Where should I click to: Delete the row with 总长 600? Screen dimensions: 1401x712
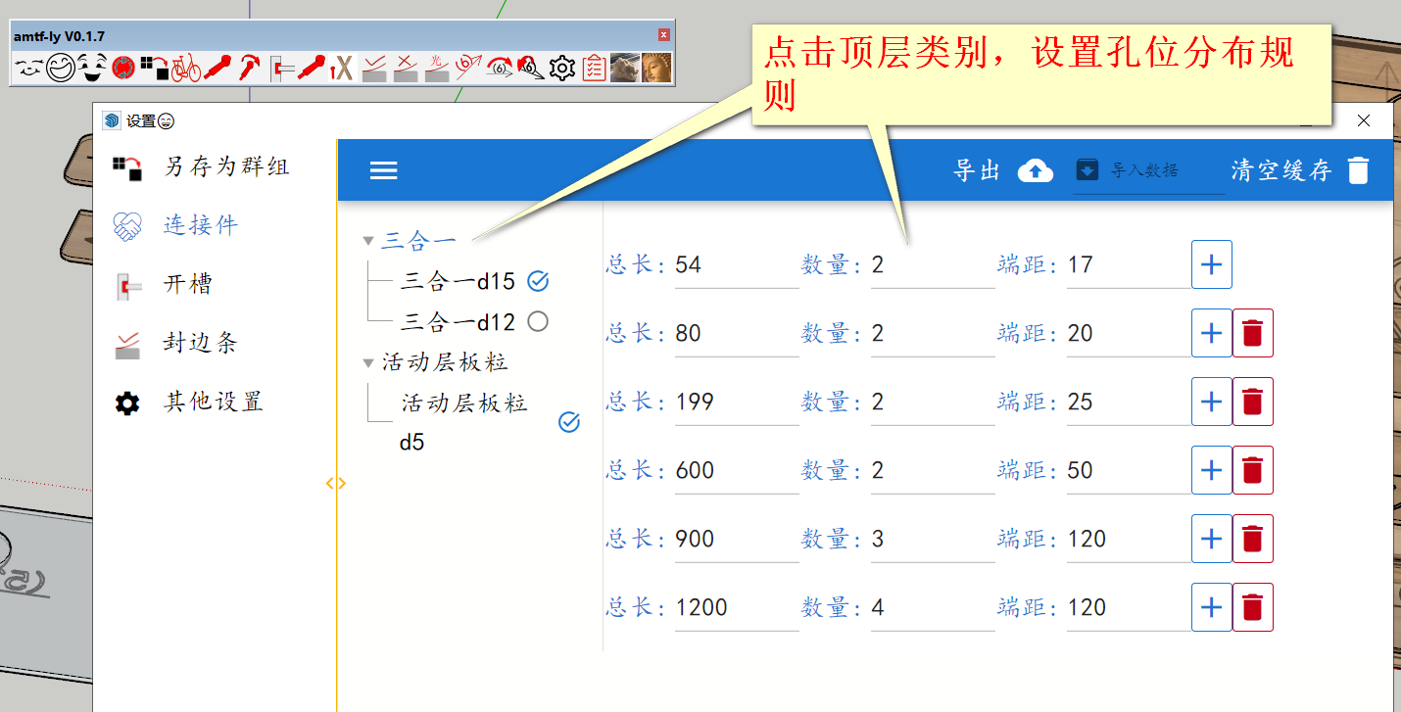click(x=1252, y=470)
